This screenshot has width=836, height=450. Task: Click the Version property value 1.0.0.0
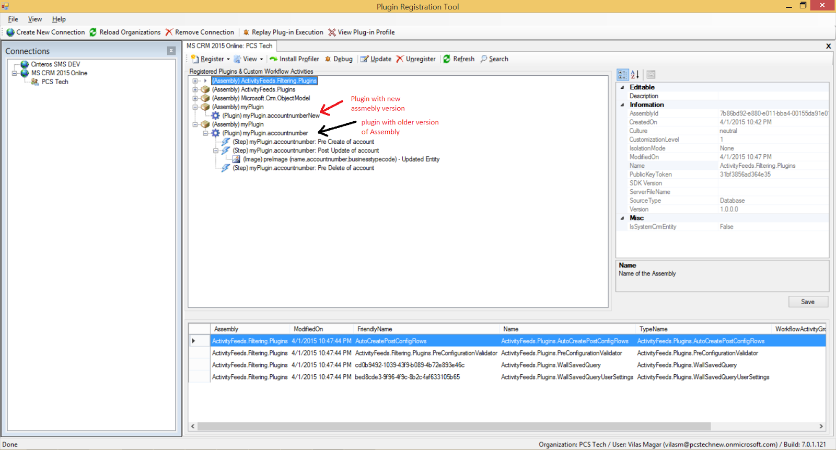(773, 209)
